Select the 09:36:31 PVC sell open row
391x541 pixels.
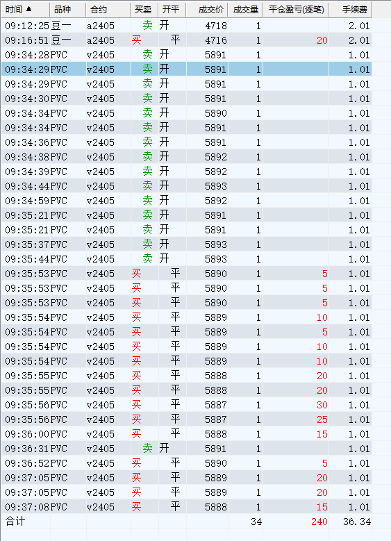(x=186, y=449)
